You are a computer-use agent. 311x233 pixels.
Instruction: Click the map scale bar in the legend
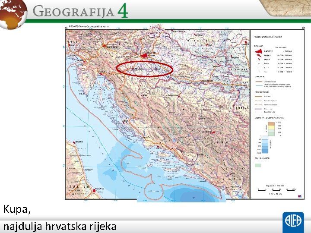click(277, 190)
